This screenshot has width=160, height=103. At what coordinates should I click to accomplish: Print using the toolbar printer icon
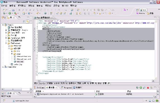tap(13, 10)
